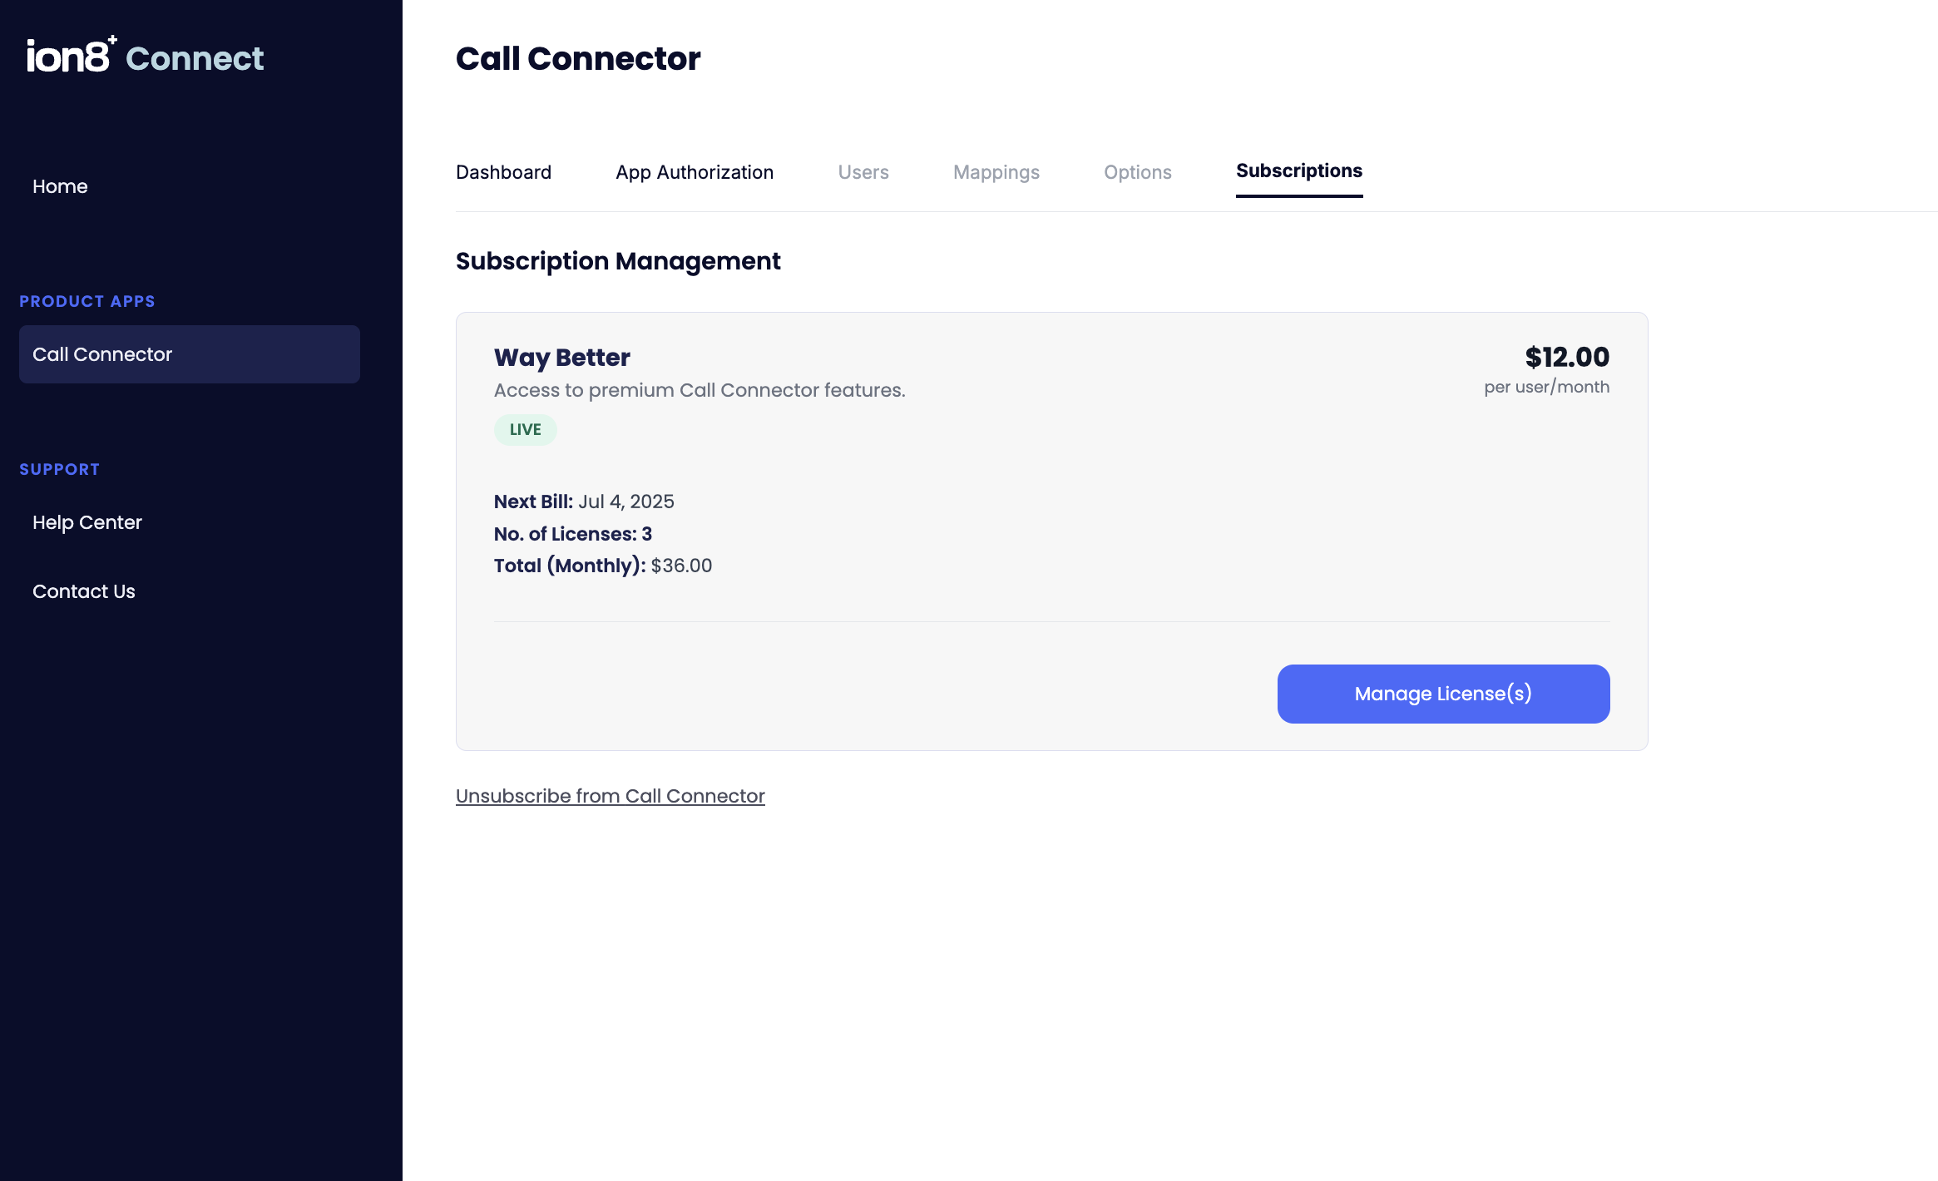Click the Manage License(s) button
Viewport: 1938px width, 1181px height.
[1444, 694]
